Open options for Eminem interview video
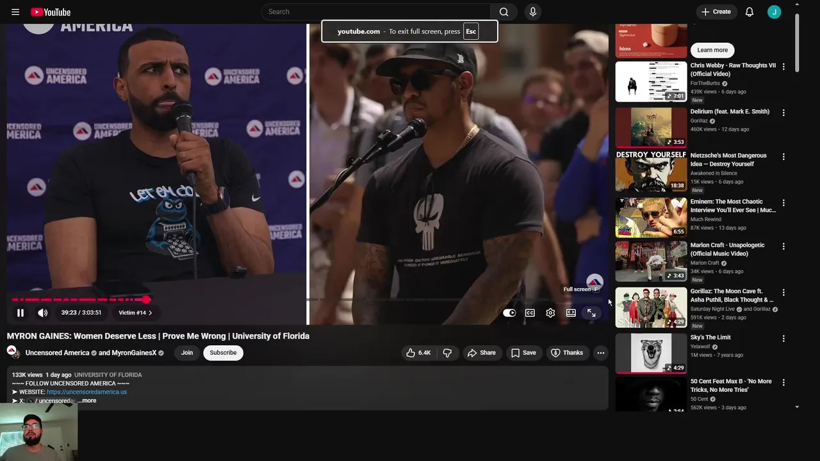Screen dimensions: 820x461 coord(783,203)
